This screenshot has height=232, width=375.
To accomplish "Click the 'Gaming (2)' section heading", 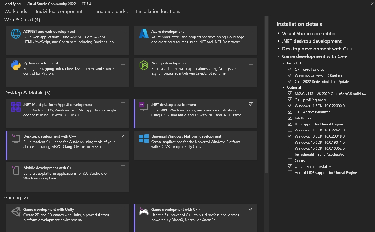I will pyautogui.click(x=16, y=198).
